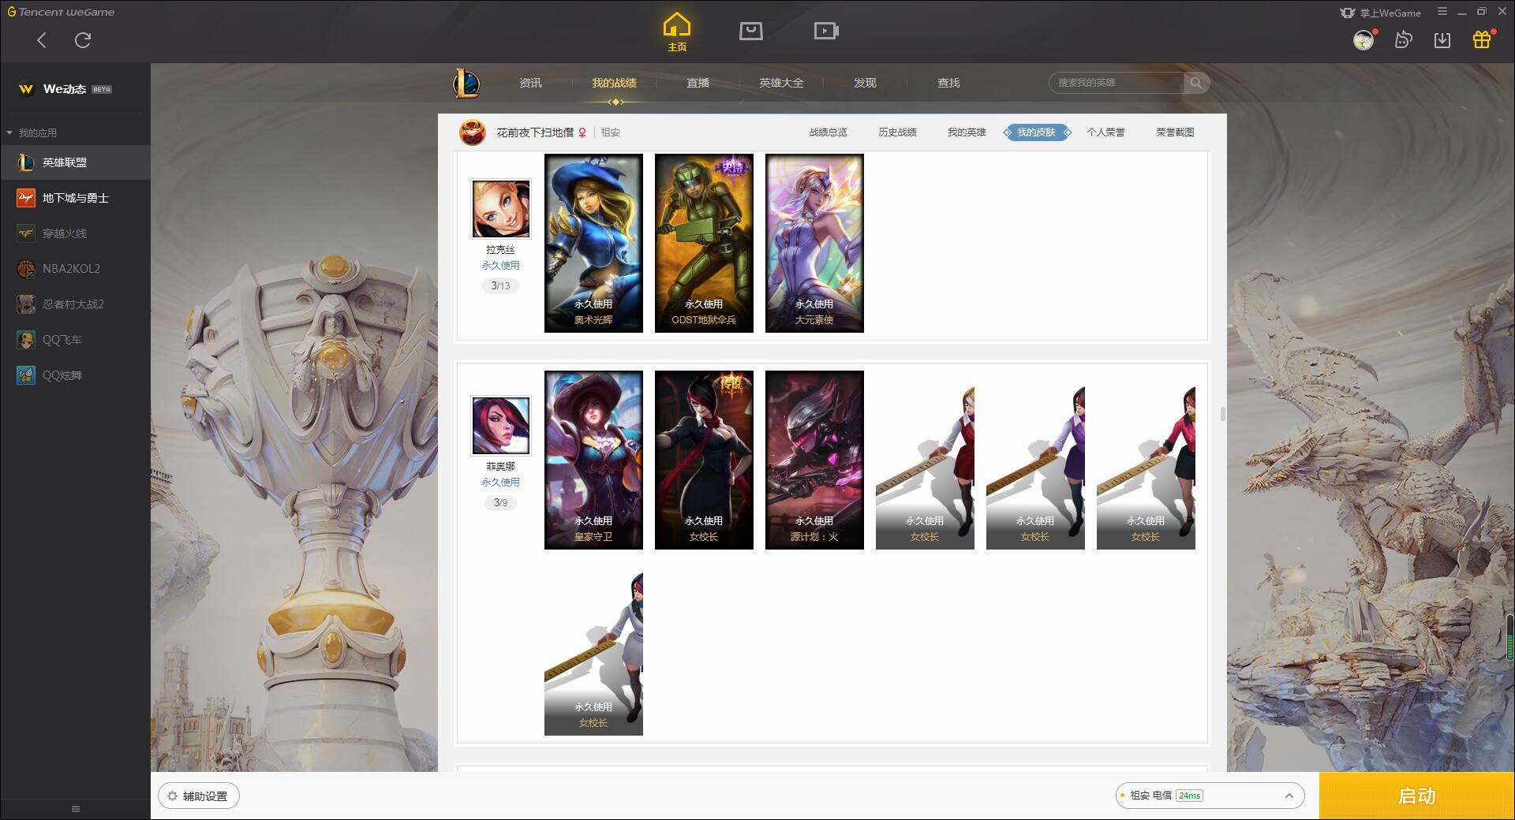Screen dimensions: 1515x820
Task: Expand the 祖安 电信 server dropdown
Action: tap(1210, 796)
